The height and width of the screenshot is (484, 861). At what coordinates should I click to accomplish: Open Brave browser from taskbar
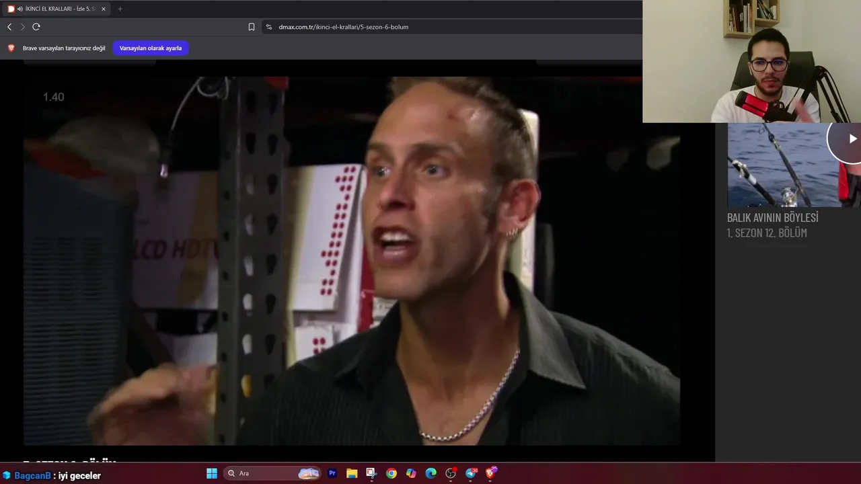[490, 473]
